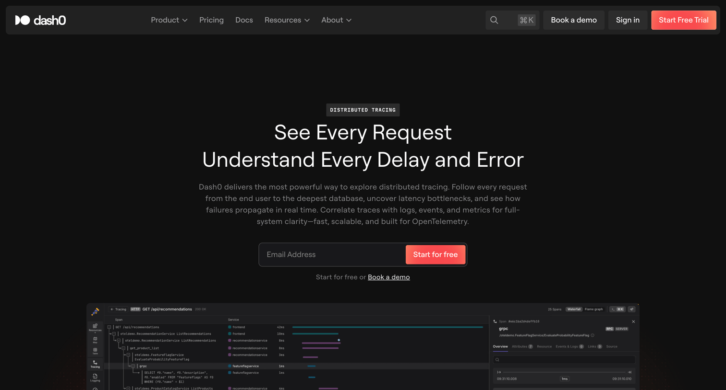Click the 200 OK status text
Screen dimensions: 726x390
tap(201, 310)
